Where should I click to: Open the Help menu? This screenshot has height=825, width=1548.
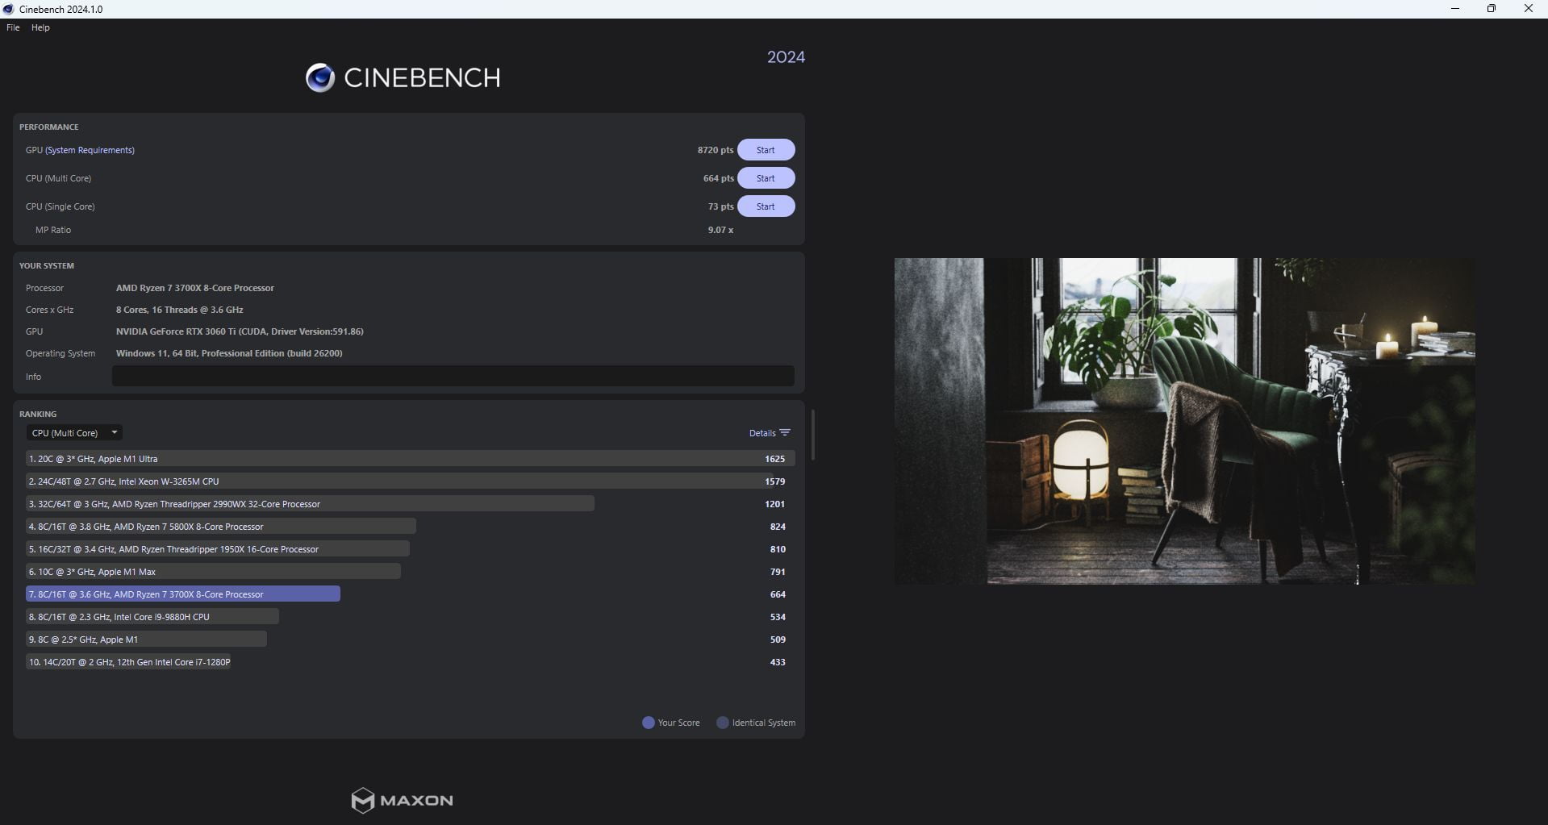coord(40,27)
